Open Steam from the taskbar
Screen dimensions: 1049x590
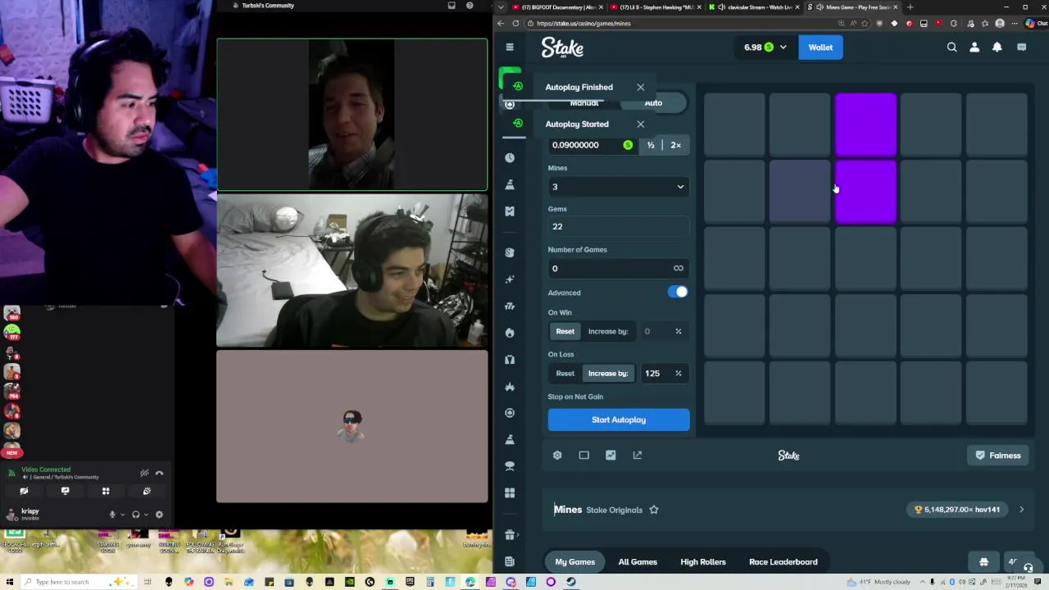571,582
